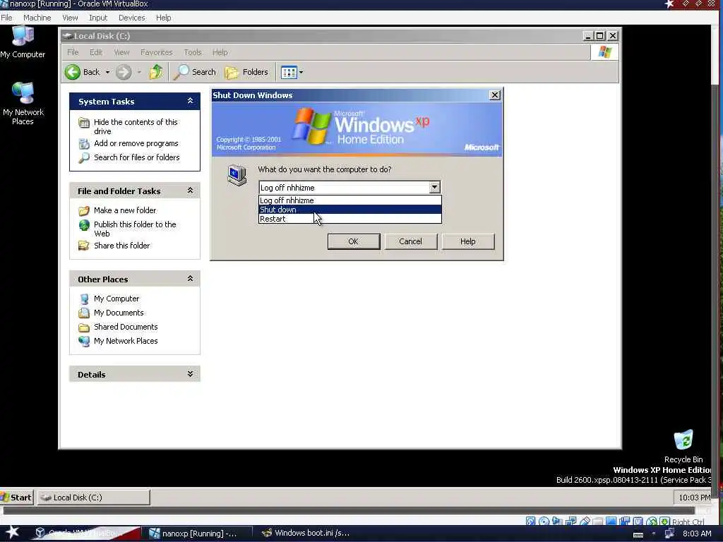Click VirtualBox status bar Right Ctrl indicator
This screenshot has height=542, width=723.
click(x=688, y=522)
